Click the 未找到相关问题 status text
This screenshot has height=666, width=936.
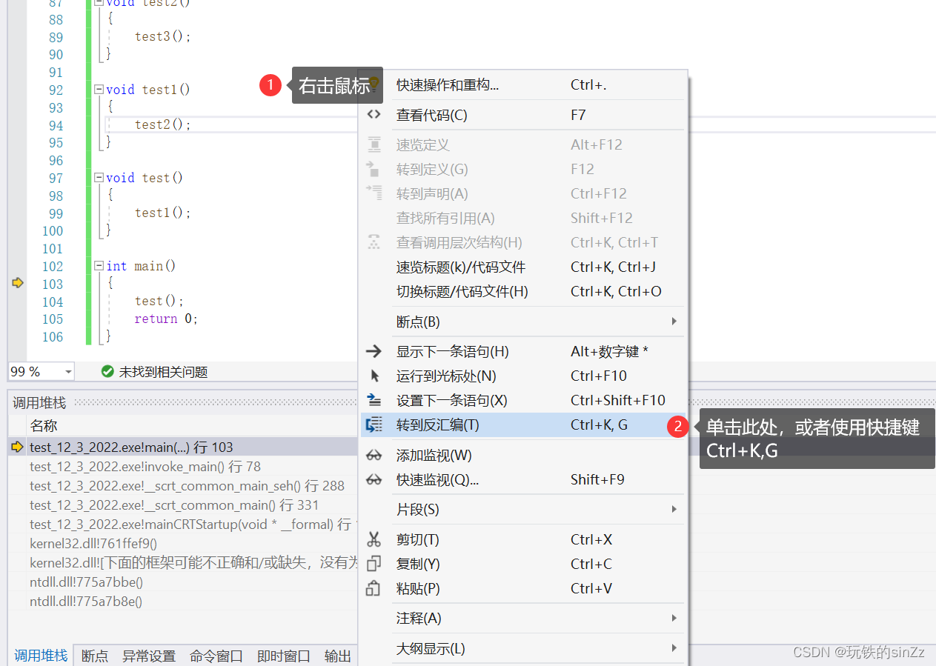point(164,372)
